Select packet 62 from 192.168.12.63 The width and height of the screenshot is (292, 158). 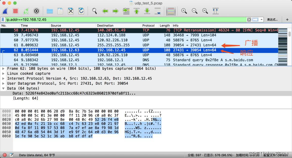click(x=139, y=50)
